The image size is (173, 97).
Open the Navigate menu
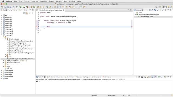click(43, 1)
